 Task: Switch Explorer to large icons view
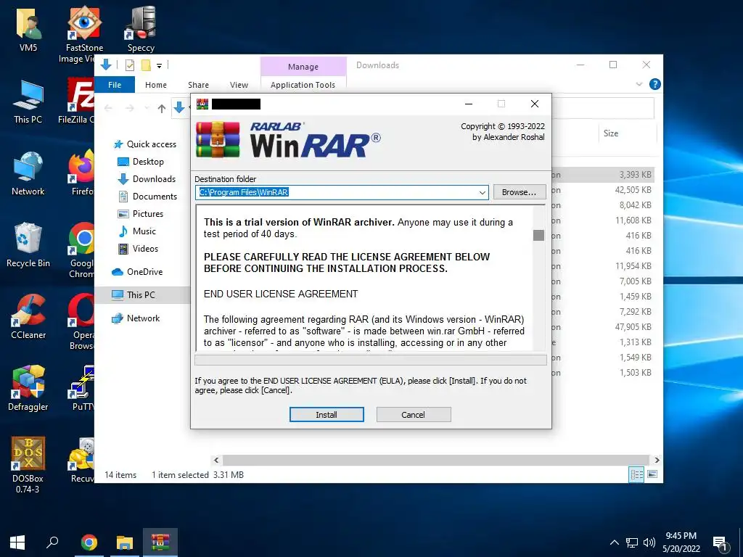tap(652, 474)
